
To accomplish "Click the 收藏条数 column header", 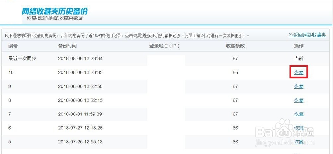I will [x=235, y=46].
